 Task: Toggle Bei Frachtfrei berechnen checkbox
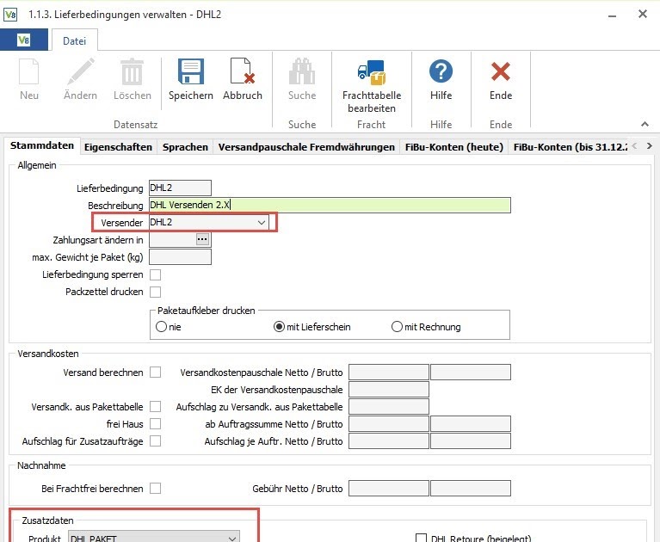click(x=155, y=488)
